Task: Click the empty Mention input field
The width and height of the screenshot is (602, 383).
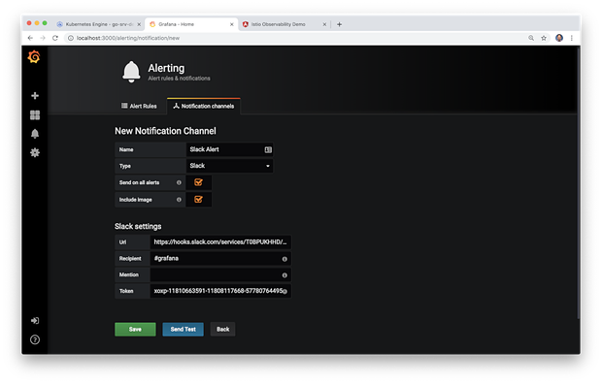Action: coord(220,274)
